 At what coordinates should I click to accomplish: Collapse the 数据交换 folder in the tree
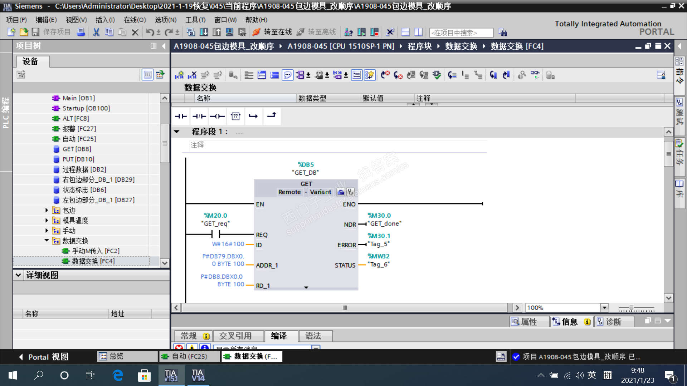click(x=47, y=241)
